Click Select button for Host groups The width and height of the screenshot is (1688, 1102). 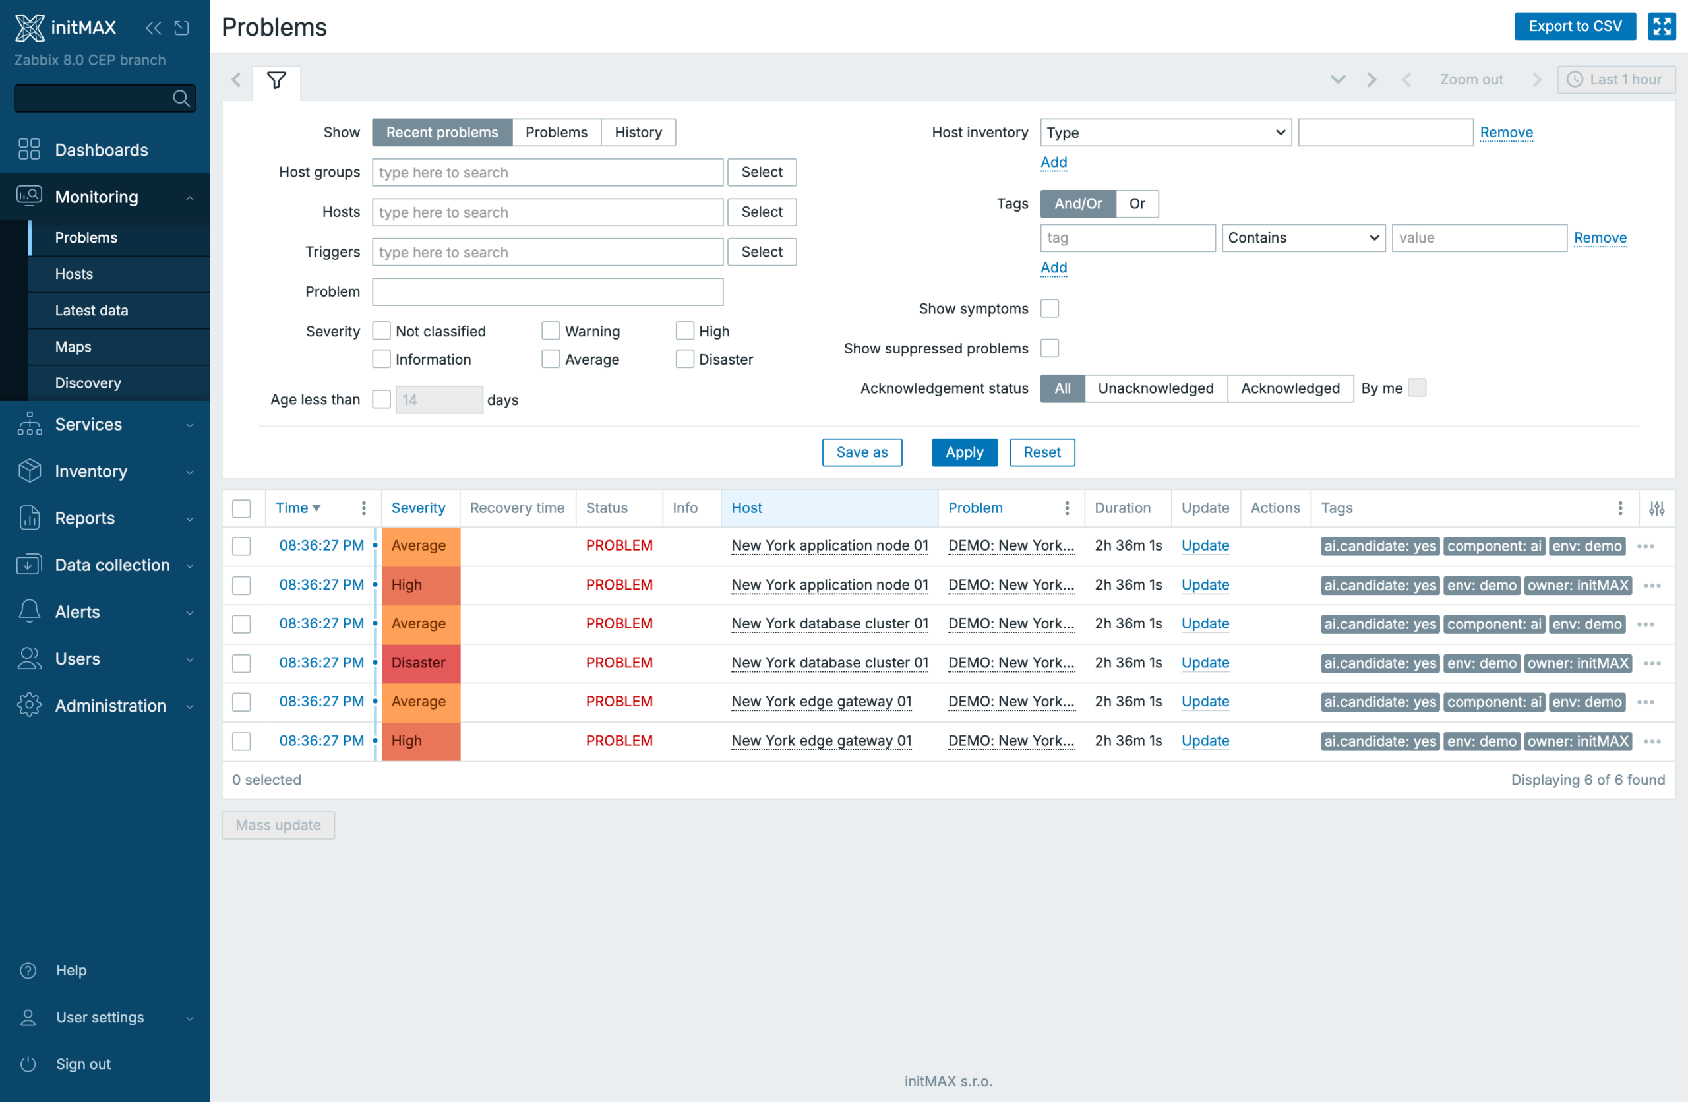[x=761, y=172]
